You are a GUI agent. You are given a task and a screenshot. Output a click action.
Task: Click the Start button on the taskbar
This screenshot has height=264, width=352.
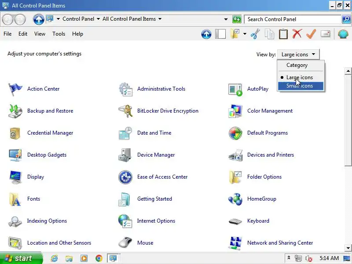pyautogui.click(x=20, y=258)
